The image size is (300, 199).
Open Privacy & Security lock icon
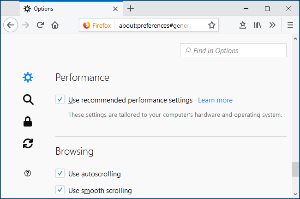pos(28,121)
